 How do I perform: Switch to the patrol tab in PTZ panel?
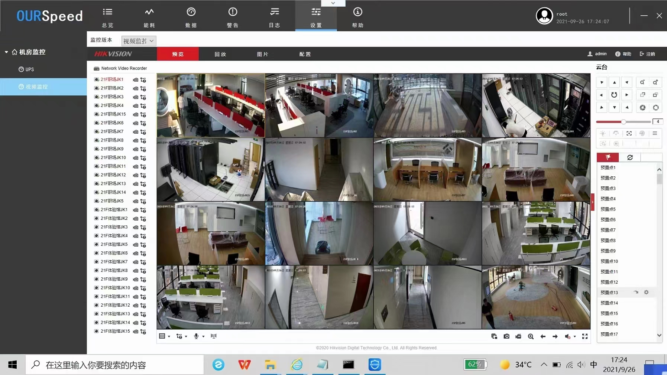pos(630,157)
